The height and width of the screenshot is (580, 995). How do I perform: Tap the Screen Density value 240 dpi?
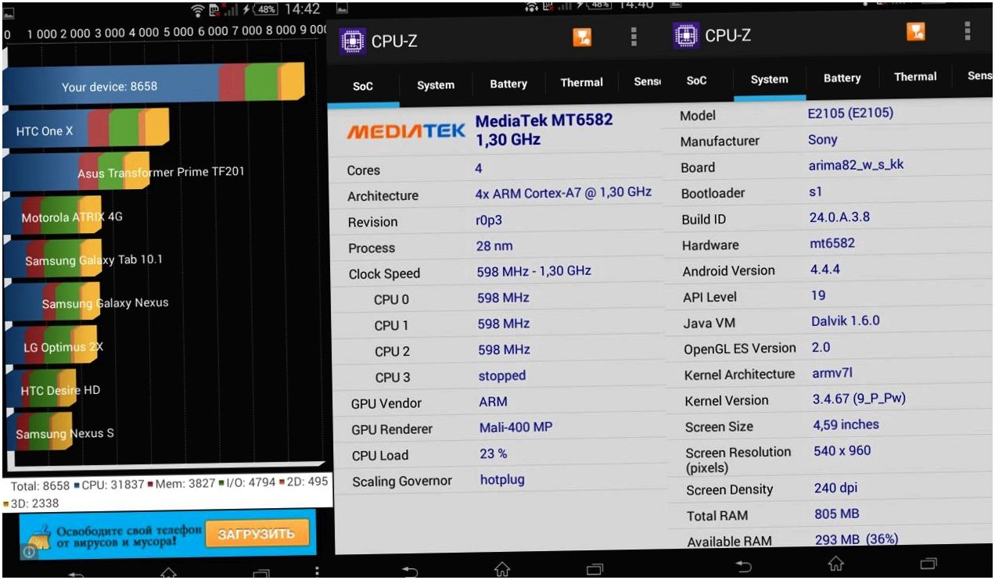tap(836, 488)
